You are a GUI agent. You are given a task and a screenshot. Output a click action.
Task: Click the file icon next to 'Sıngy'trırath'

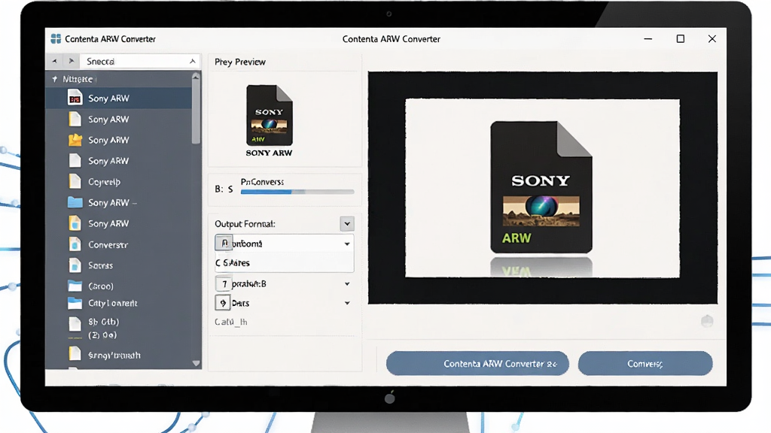[x=75, y=353]
